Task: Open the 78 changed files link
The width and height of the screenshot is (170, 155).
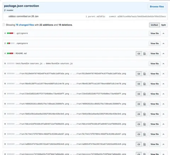Action: (x=25, y=25)
